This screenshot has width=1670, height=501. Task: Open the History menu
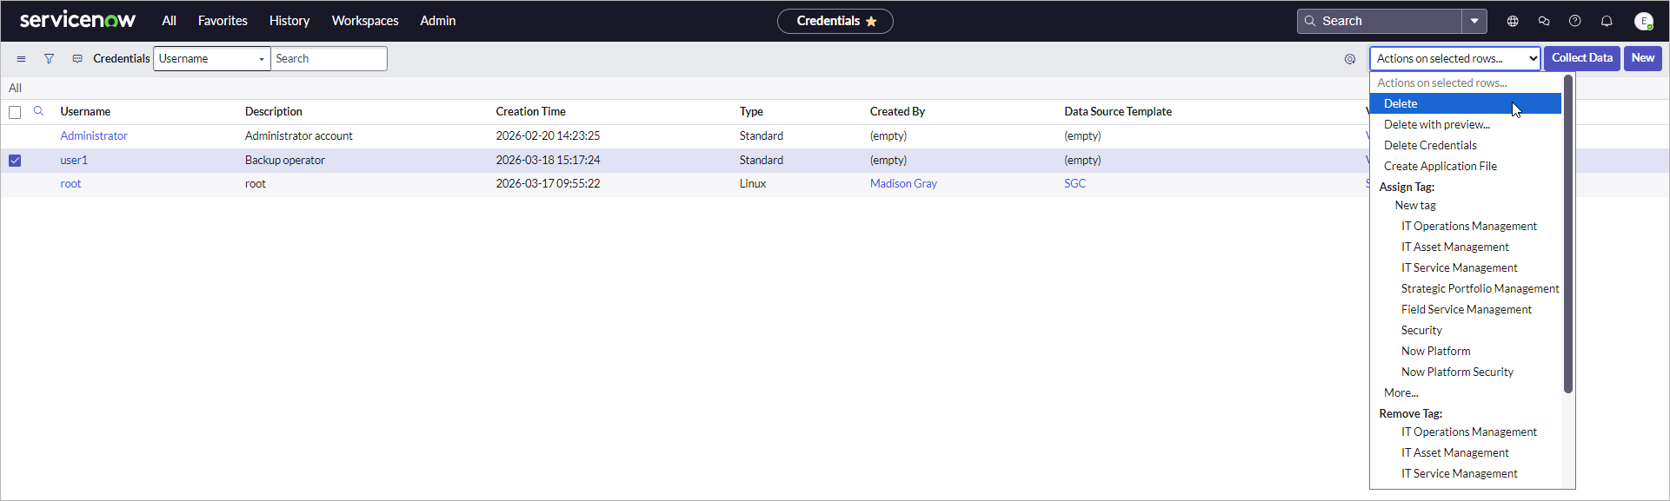[289, 21]
